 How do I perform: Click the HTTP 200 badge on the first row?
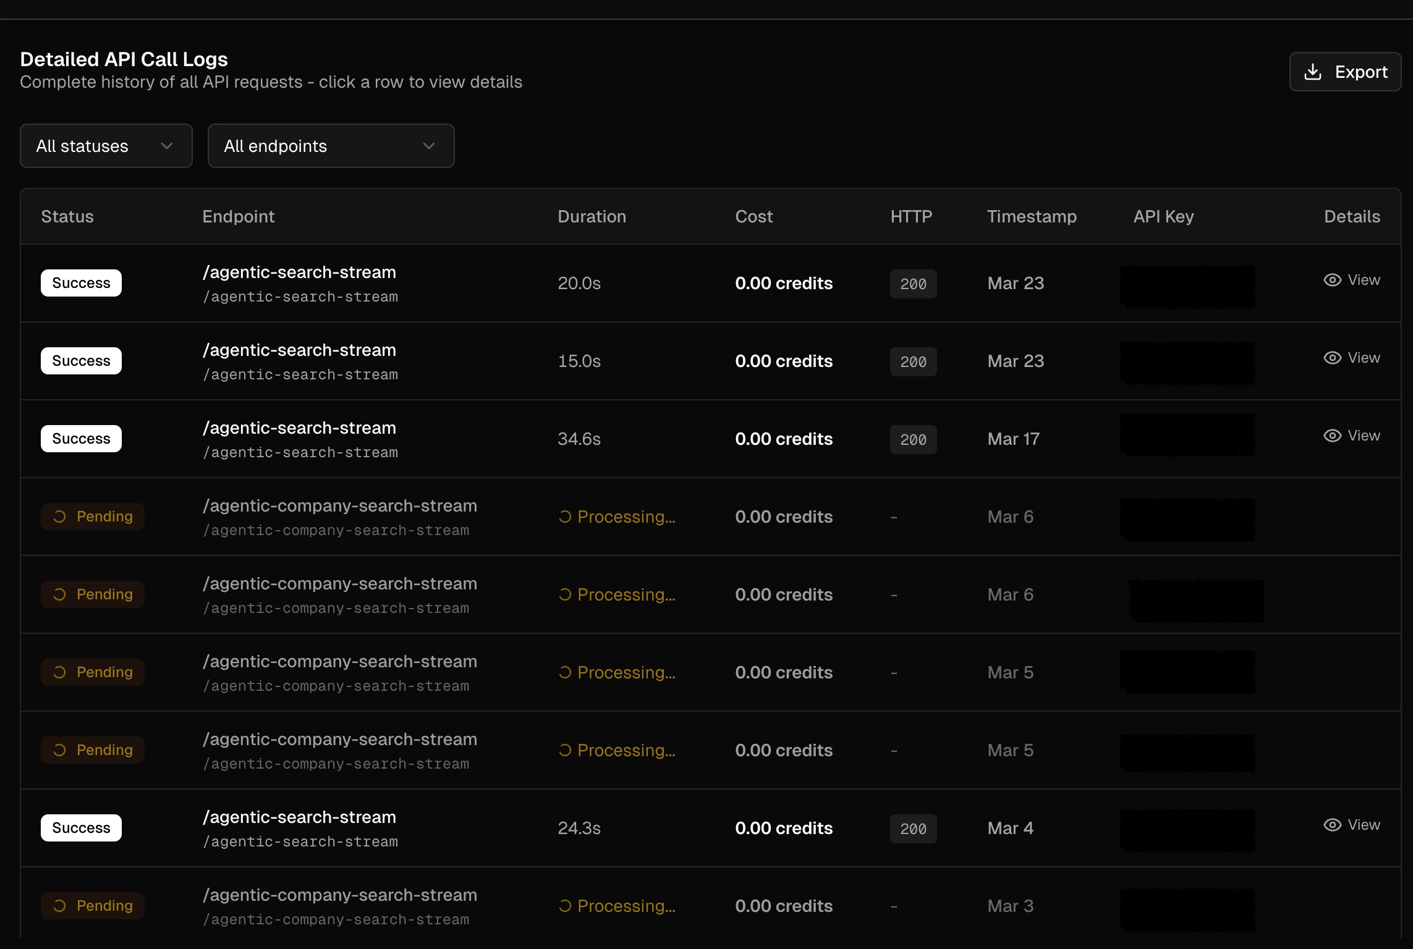click(913, 284)
